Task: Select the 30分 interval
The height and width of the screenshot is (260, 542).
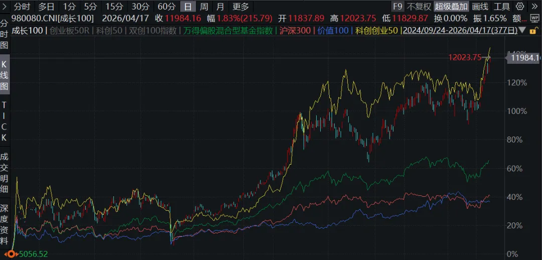Action: coord(141,6)
